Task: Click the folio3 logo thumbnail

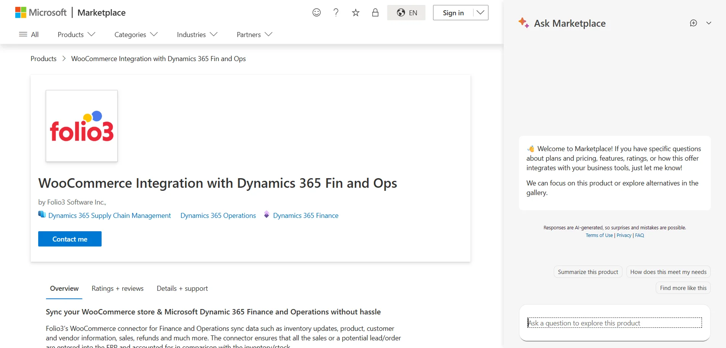Action: coord(82,126)
